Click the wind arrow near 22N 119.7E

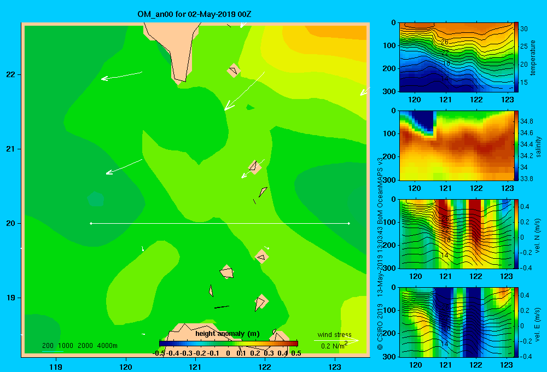coord(122,75)
